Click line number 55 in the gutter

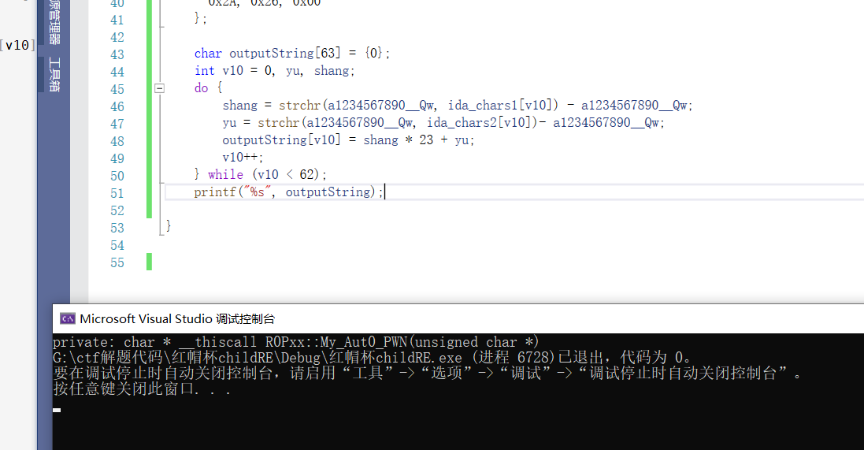click(117, 263)
